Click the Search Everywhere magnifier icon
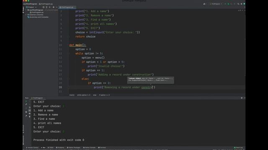This screenshot has height=150, width=268. (x=238, y=4)
